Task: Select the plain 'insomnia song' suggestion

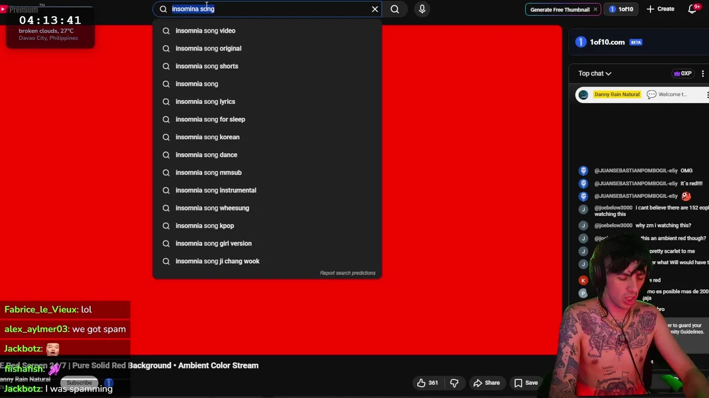Action: pos(267,84)
